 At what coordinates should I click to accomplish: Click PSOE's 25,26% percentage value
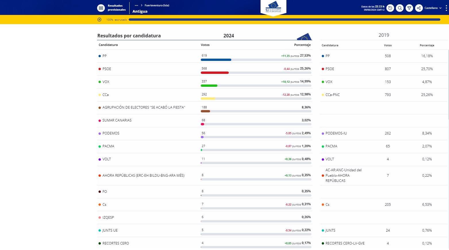point(305,68)
